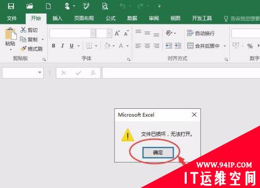This screenshot has height=188, width=260.
Task: Open the 剪贴板 dialog launcher
Action: (44, 59)
